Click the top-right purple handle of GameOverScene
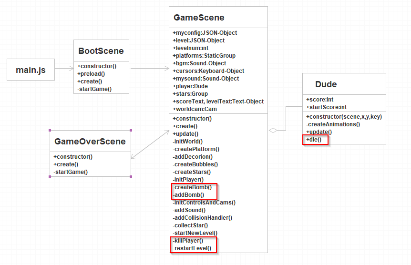The width and height of the screenshot is (411, 265). (131, 130)
